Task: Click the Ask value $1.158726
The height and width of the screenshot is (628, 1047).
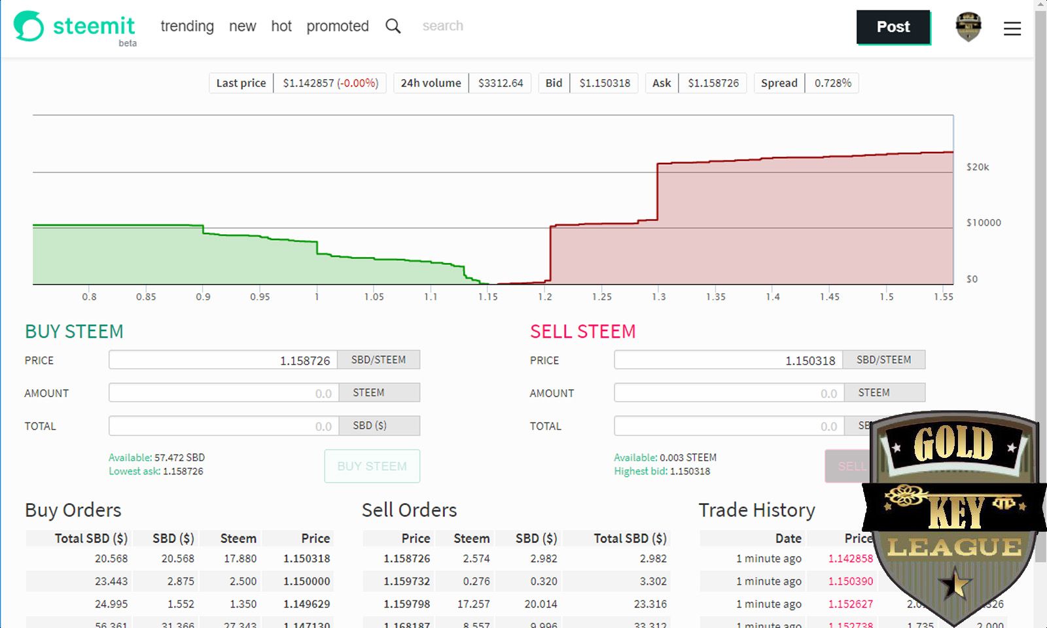Action: click(x=713, y=83)
